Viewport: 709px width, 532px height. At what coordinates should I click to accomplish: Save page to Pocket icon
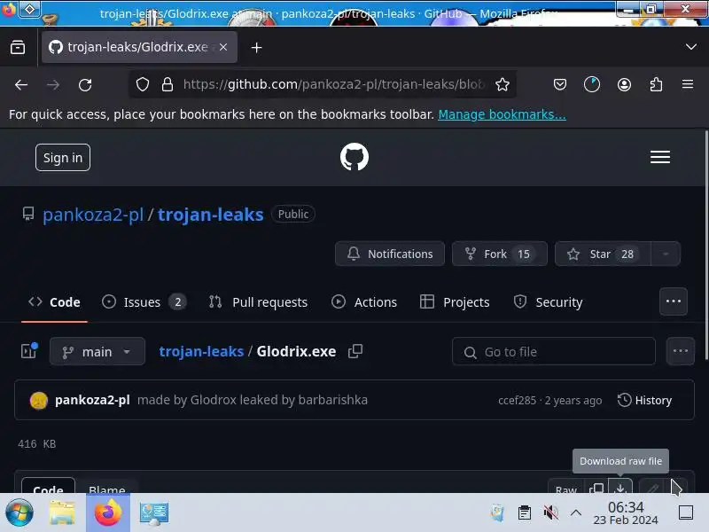[560, 84]
